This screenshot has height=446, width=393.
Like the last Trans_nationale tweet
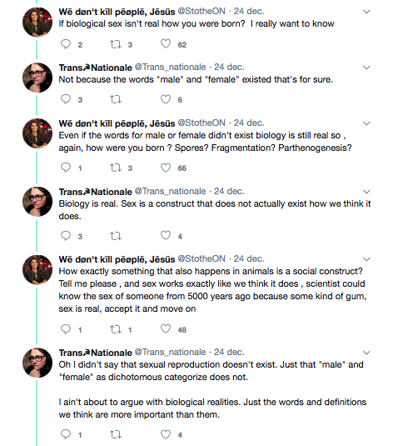(x=166, y=434)
